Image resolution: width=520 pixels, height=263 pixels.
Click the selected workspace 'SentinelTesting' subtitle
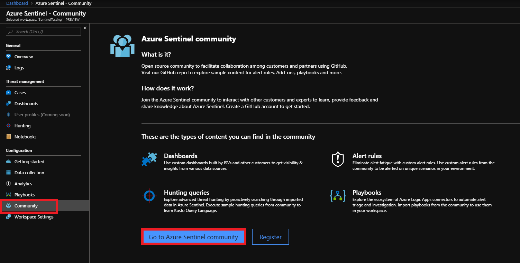tap(43, 20)
